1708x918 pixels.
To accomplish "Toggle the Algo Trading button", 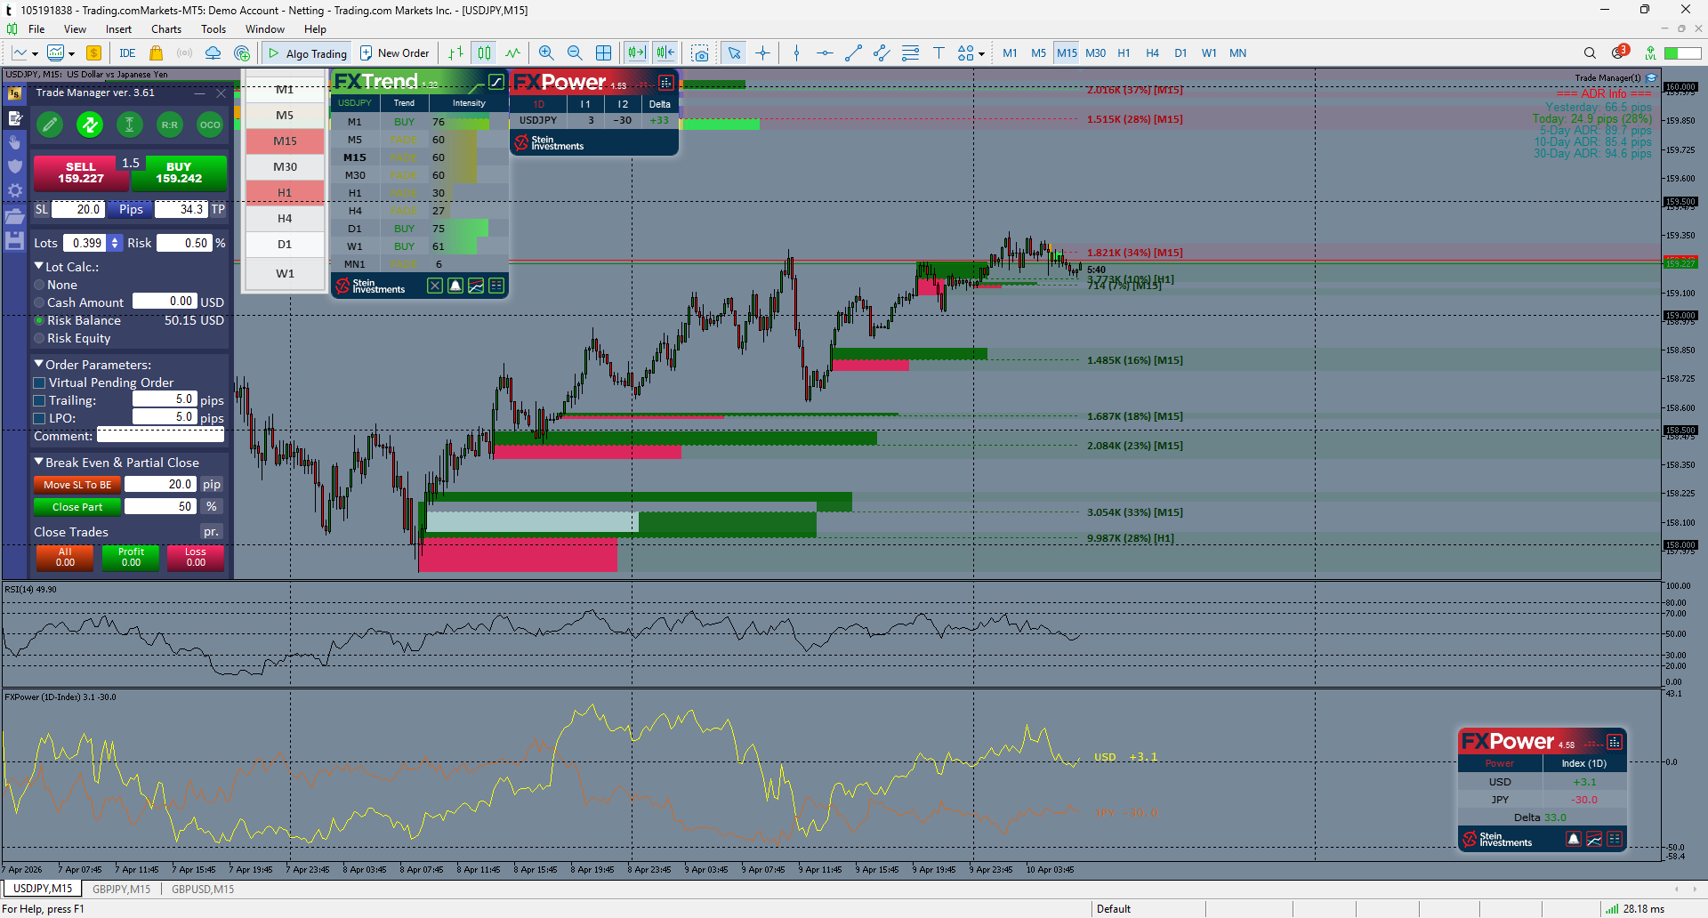I will [x=307, y=53].
